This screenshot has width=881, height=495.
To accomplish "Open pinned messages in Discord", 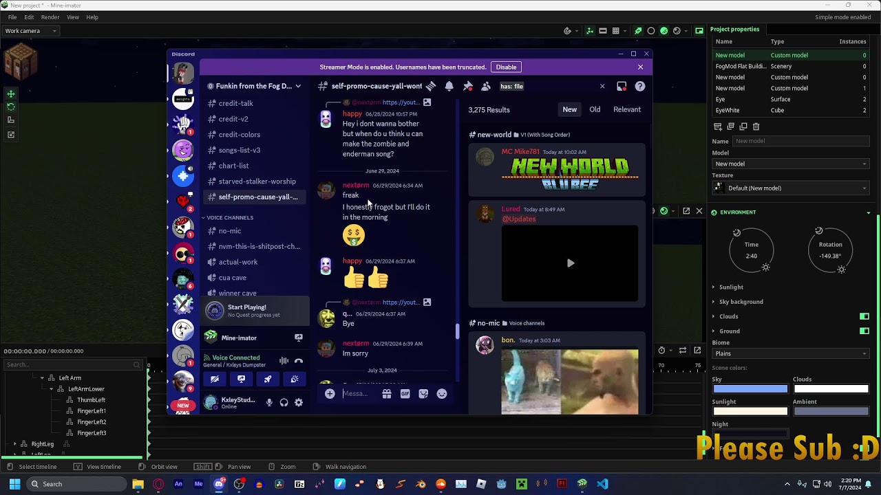I will coord(467,86).
